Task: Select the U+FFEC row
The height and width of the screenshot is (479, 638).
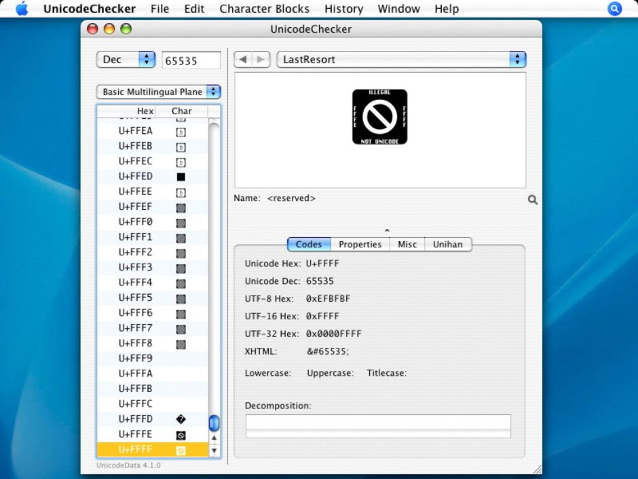Action: pos(153,161)
